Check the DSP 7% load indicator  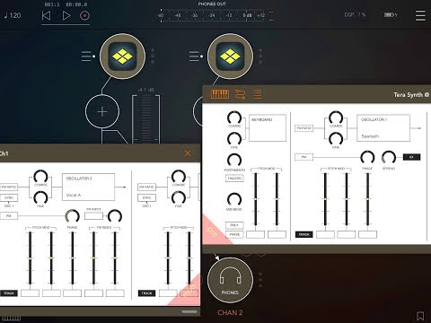[x=355, y=14]
